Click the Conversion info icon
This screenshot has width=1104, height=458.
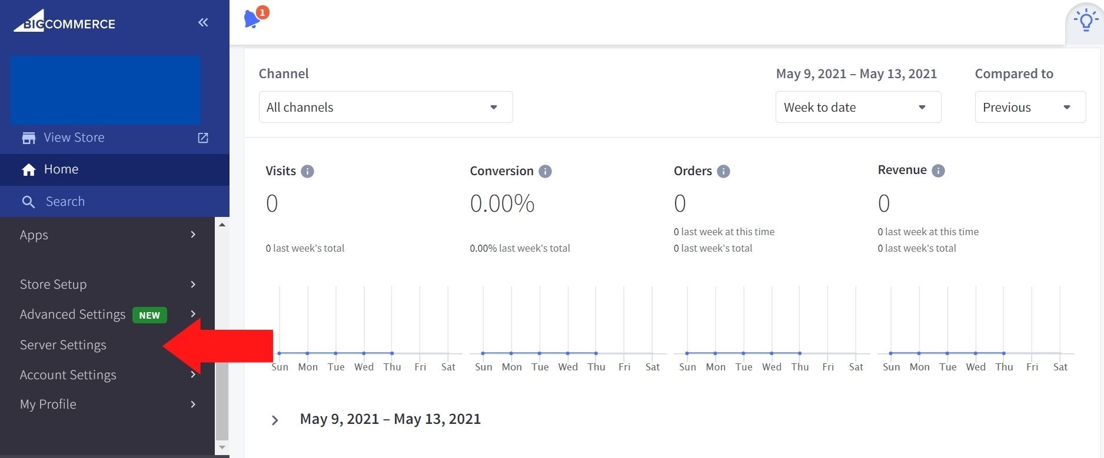(545, 171)
